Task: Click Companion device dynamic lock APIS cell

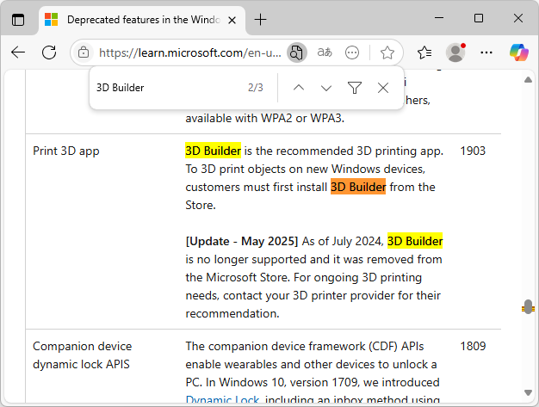Action: (82, 355)
